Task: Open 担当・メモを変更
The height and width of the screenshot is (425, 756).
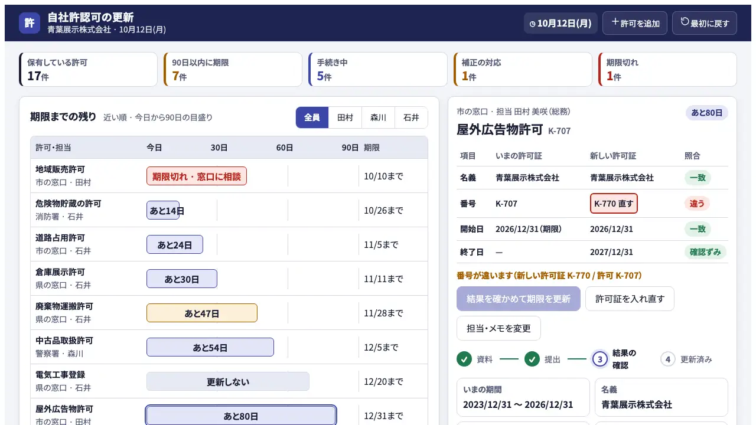Action: 498,328
